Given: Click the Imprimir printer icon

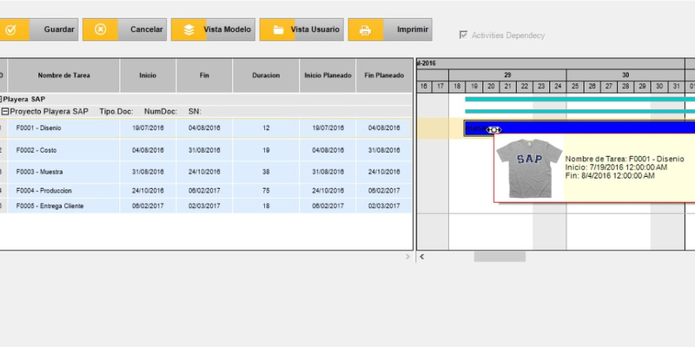Looking at the screenshot, I should coord(366,29).
